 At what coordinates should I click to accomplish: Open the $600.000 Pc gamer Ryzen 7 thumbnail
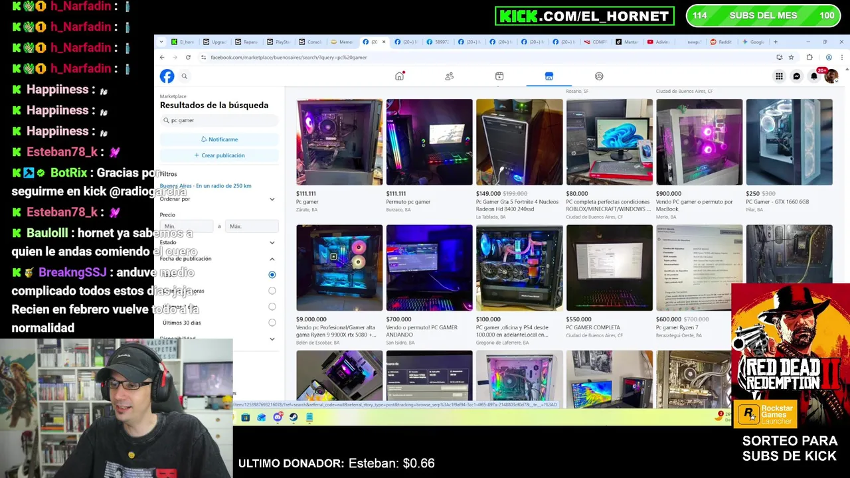click(x=699, y=268)
